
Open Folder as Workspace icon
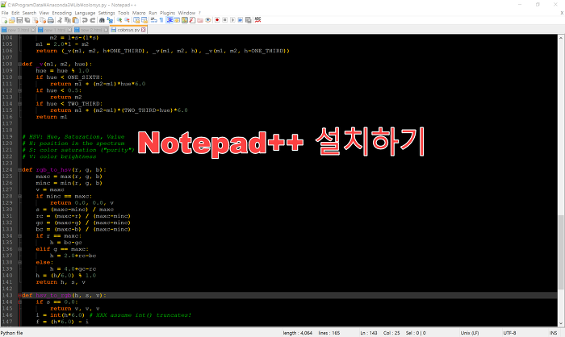200,20
